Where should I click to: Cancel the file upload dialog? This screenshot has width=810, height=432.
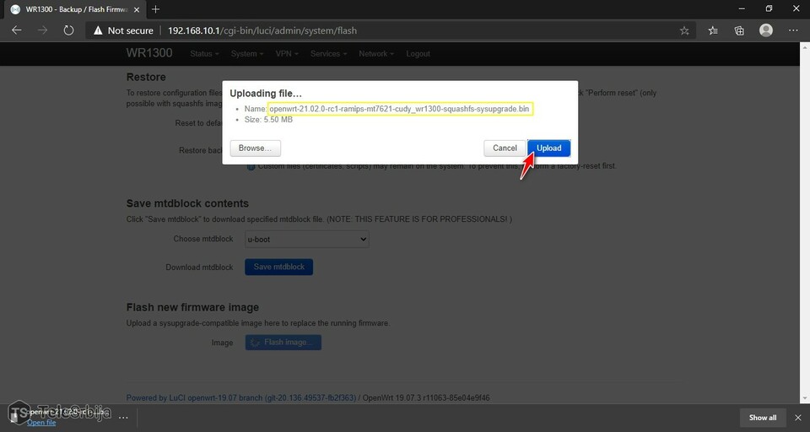tap(505, 148)
